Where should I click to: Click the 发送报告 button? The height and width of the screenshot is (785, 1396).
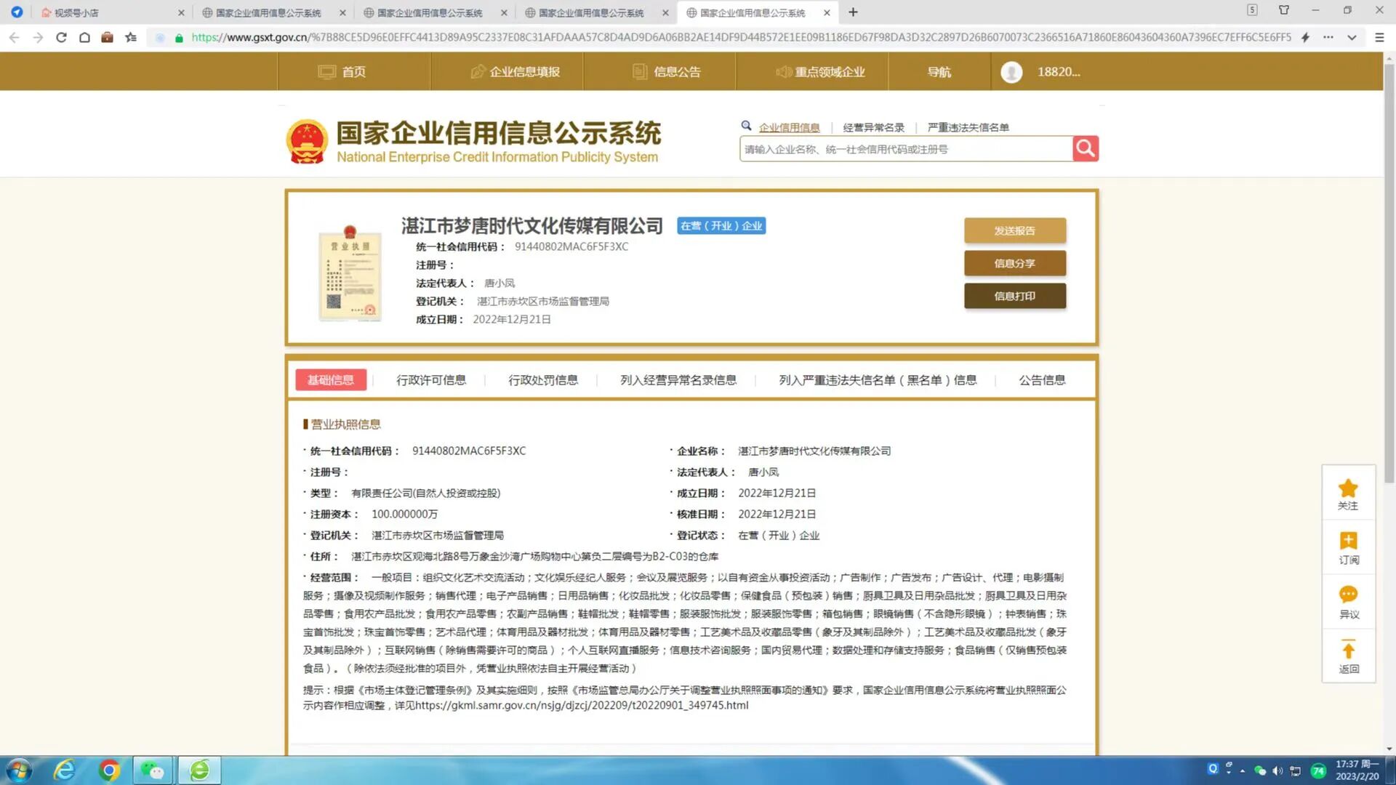1014,230
